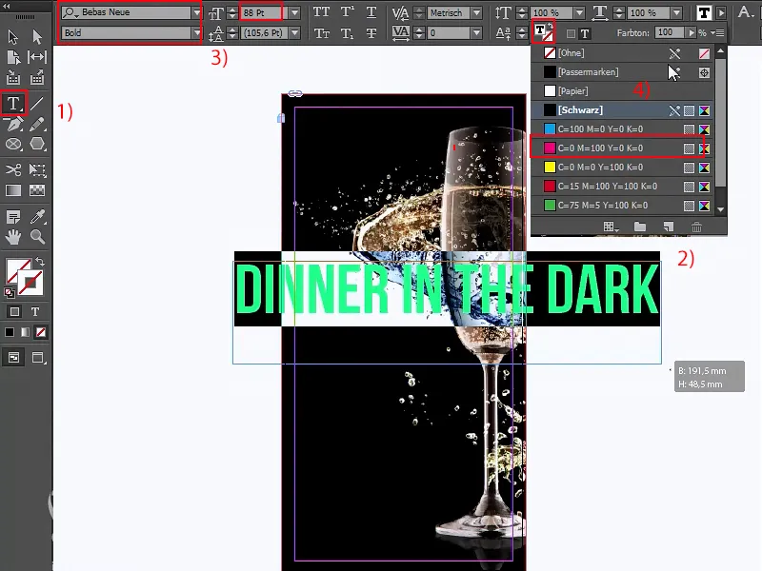The image size is (762, 571).
Task: Select the Ellipse Frame tool
Action: coord(13,145)
